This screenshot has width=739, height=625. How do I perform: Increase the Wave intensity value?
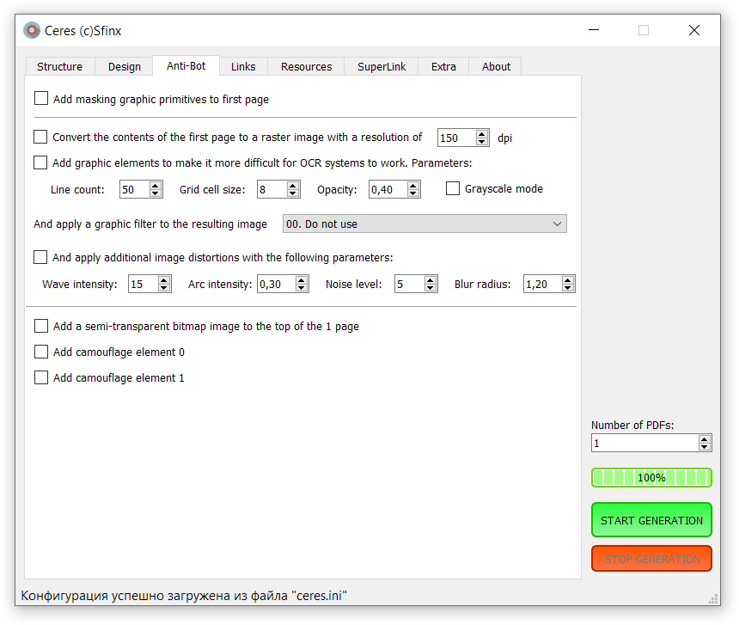(x=163, y=279)
